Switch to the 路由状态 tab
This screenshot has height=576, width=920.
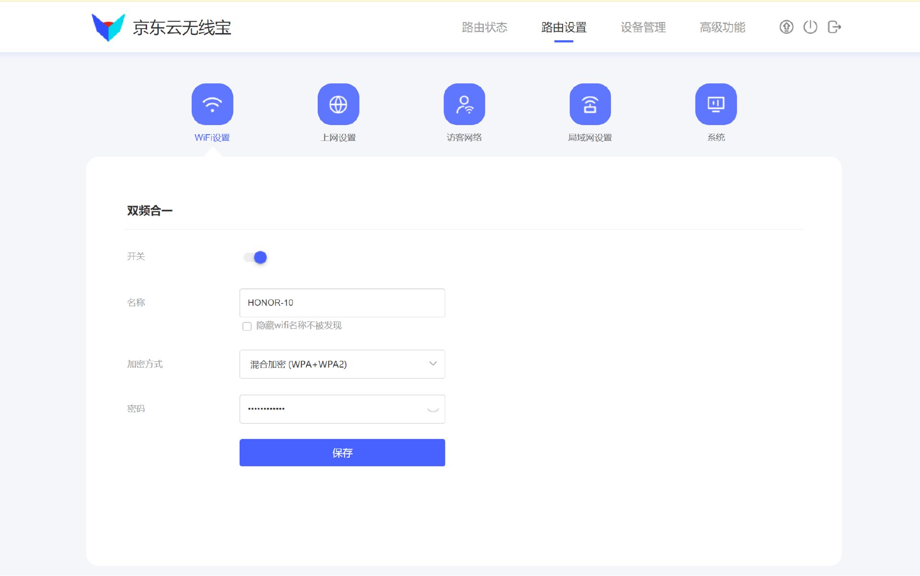coord(484,27)
